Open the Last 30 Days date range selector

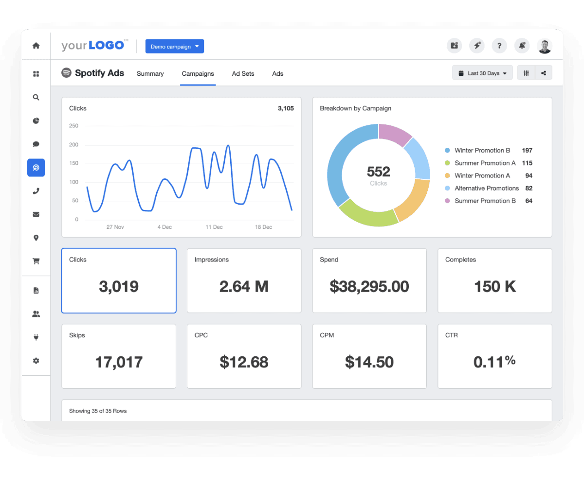(482, 72)
